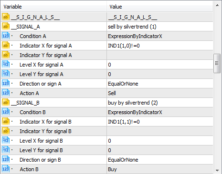This screenshot has height=174, width=222.
Task: Click the vertical scrollbar thumb
Action: click(217, 63)
